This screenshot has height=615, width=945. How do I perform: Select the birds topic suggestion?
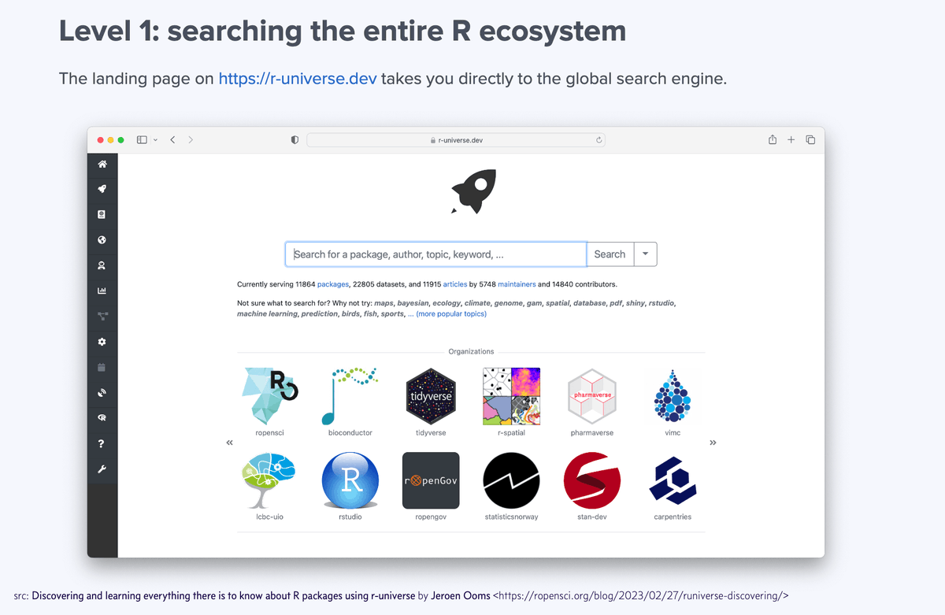(x=352, y=314)
